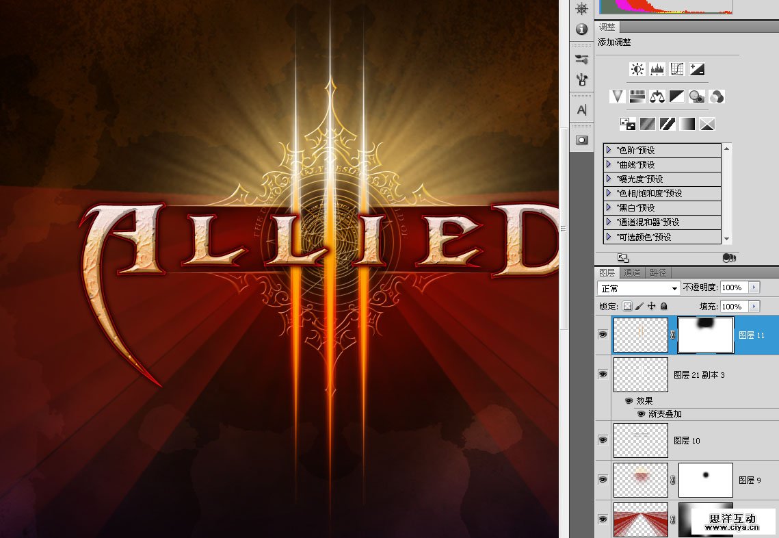Toggle lock all padlock
The image size is (779, 538).
663,306
